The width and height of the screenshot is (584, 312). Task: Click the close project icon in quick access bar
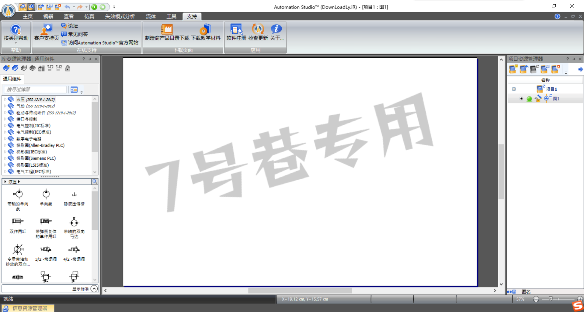click(x=58, y=7)
